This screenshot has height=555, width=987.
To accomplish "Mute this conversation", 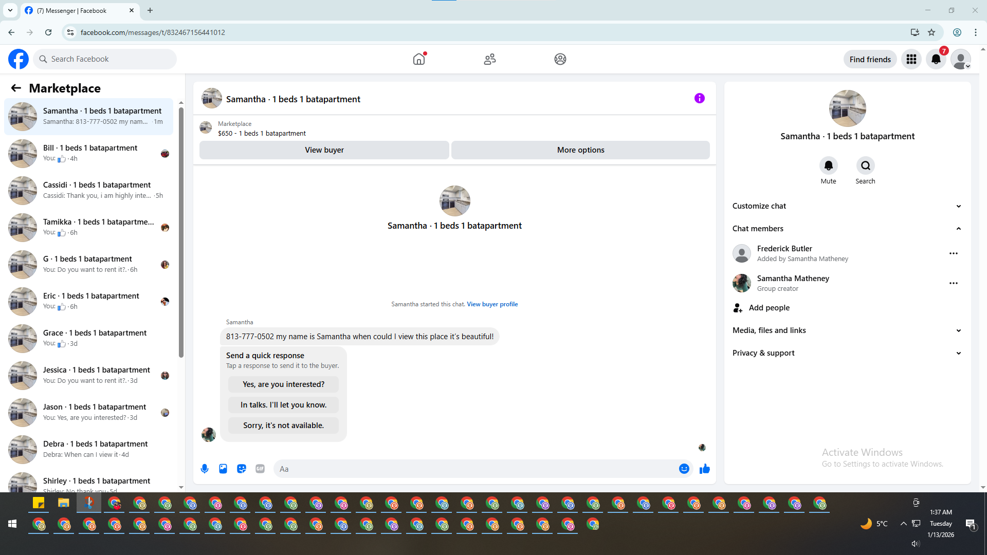I will (828, 166).
